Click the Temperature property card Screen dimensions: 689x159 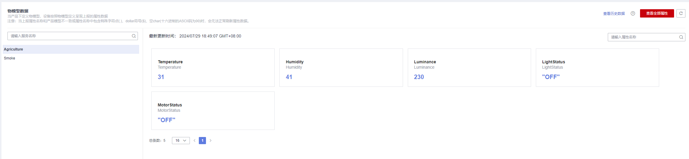tap(213, 68)
